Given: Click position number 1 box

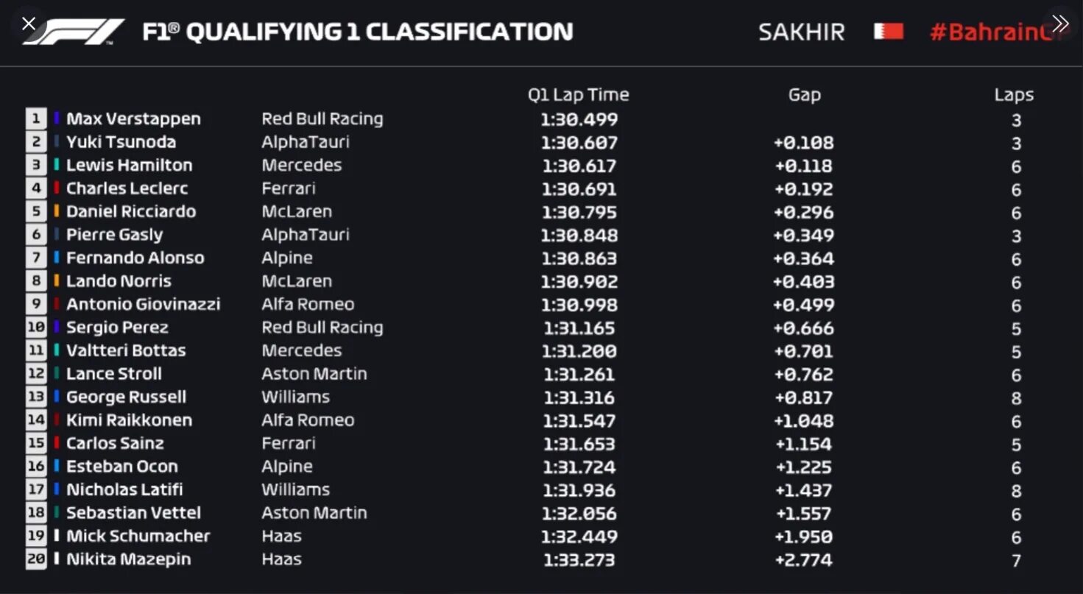Looking at the screenshot, I should 36,119.
